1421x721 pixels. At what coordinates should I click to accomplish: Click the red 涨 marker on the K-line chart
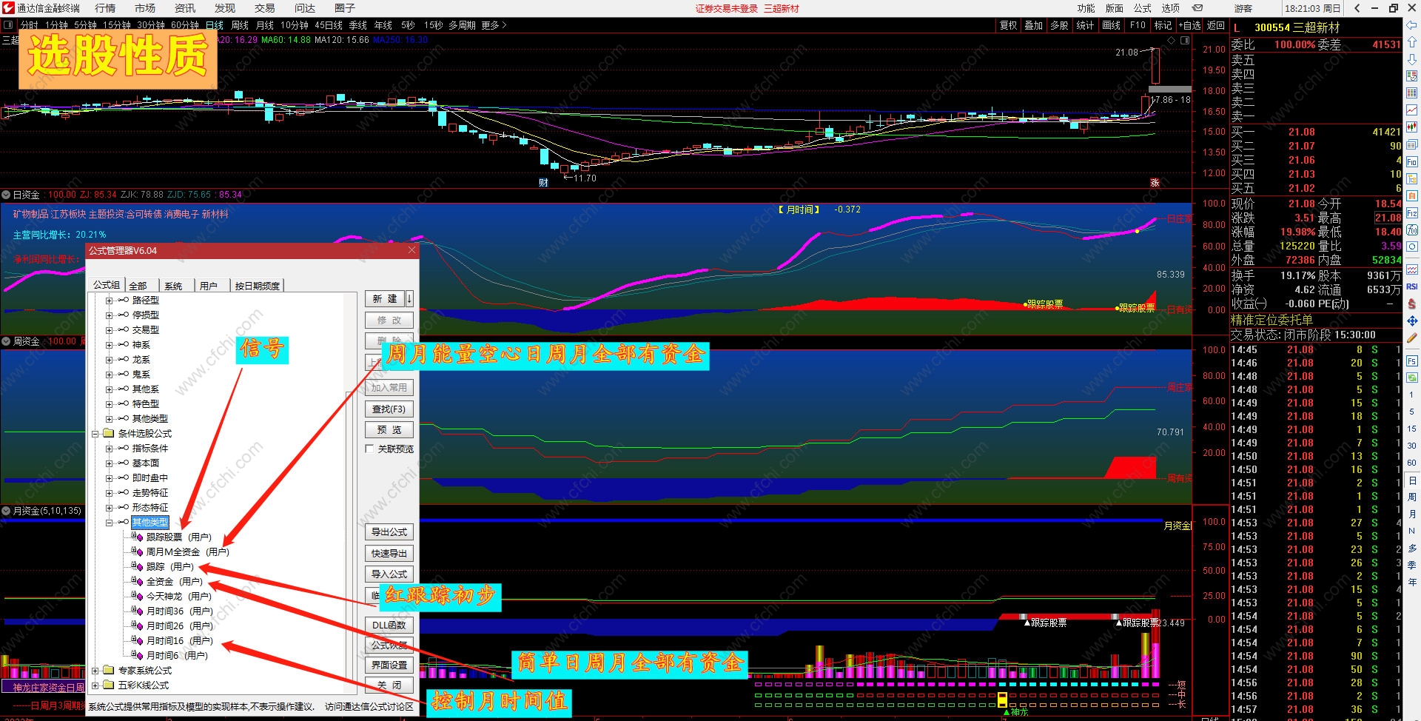click(x=1155, y=183)
